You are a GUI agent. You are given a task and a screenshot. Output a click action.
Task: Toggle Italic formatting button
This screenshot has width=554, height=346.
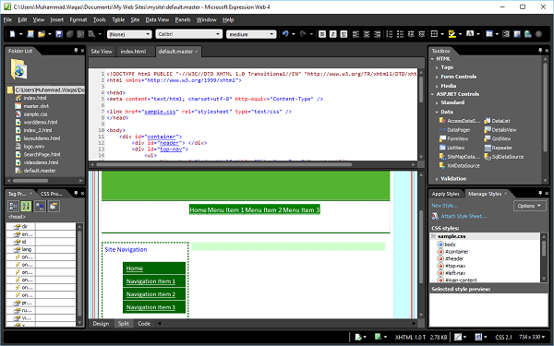coord(332,34)
